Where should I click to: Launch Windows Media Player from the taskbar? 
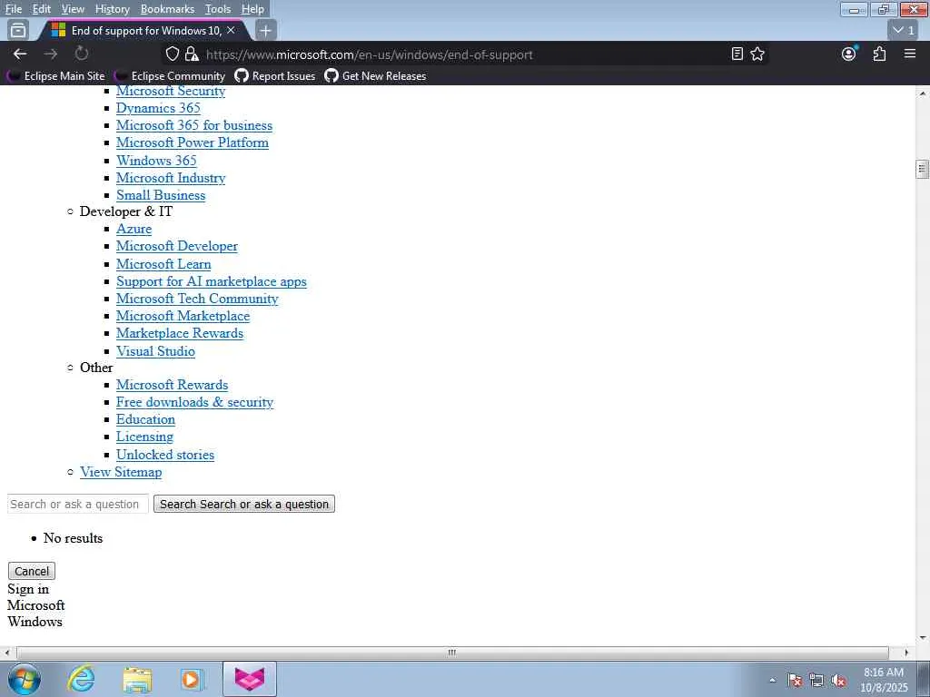click(x=192, y=679)
